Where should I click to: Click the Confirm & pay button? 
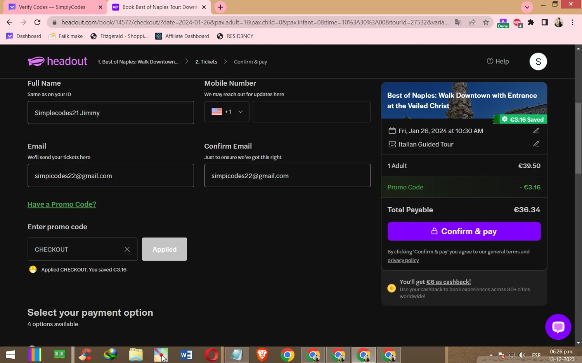(464, 231)
